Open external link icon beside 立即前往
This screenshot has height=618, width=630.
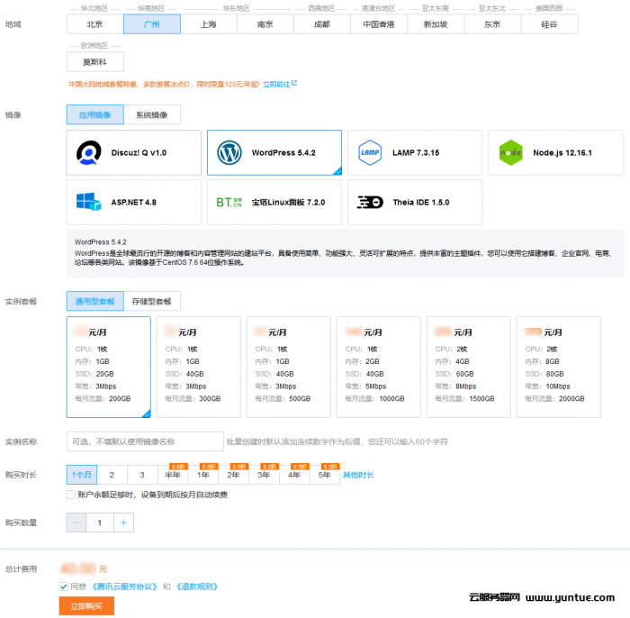coord(294,84)
